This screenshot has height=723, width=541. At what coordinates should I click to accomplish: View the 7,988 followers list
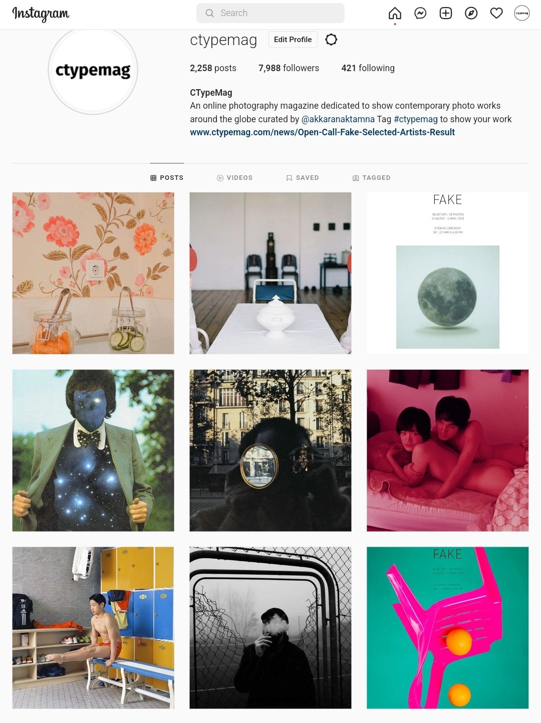tap(289, 68)
